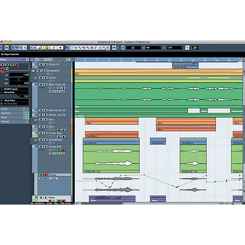
Task: Go to previous/next marker transport button
Action: [33, 48]
